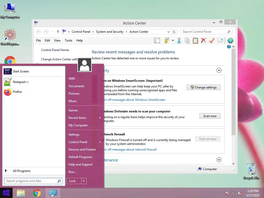Viewport: 264px width, 198px height.
Task: Click the Refresh button in address bar
Action: point(174,32)
